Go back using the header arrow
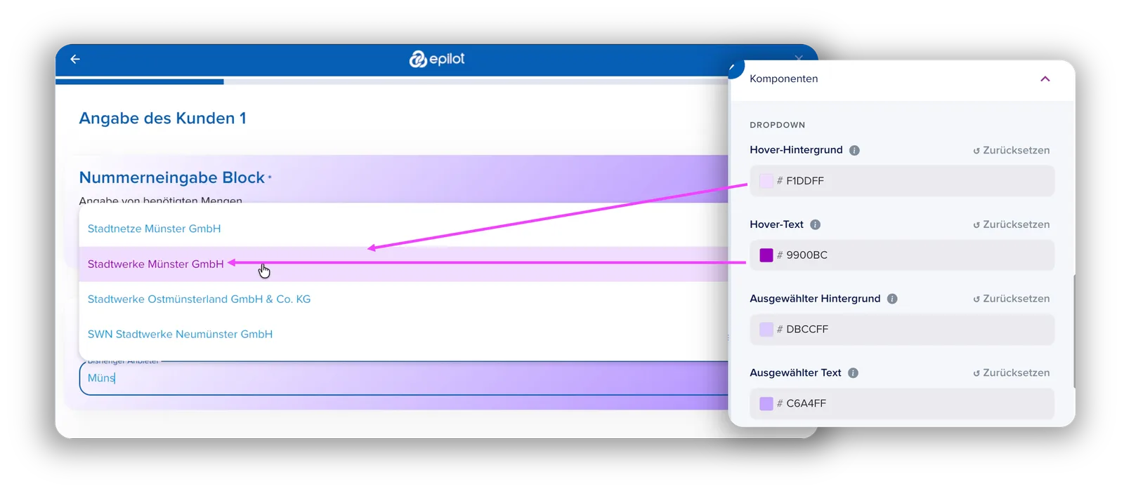The width and height of the screenshot is (1124, 493). (75, 60)
